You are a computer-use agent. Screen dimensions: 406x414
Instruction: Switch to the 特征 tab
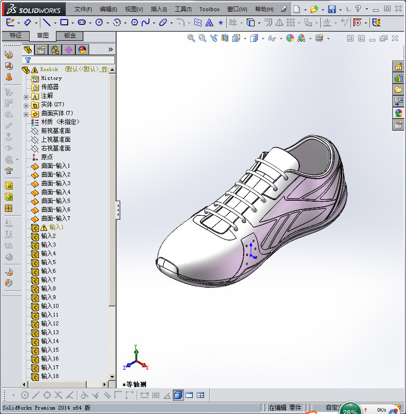tap(16, 36)
